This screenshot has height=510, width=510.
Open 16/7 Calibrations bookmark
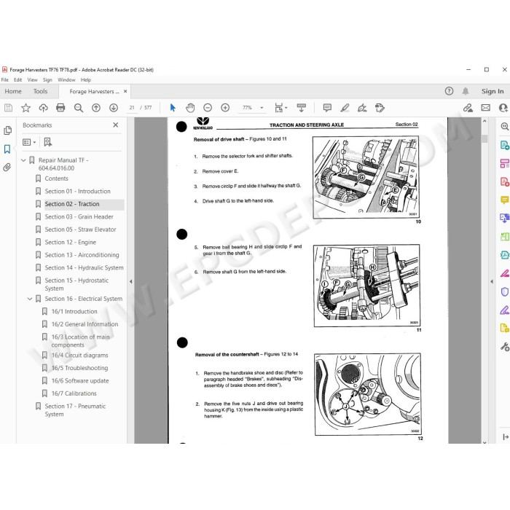74,393
